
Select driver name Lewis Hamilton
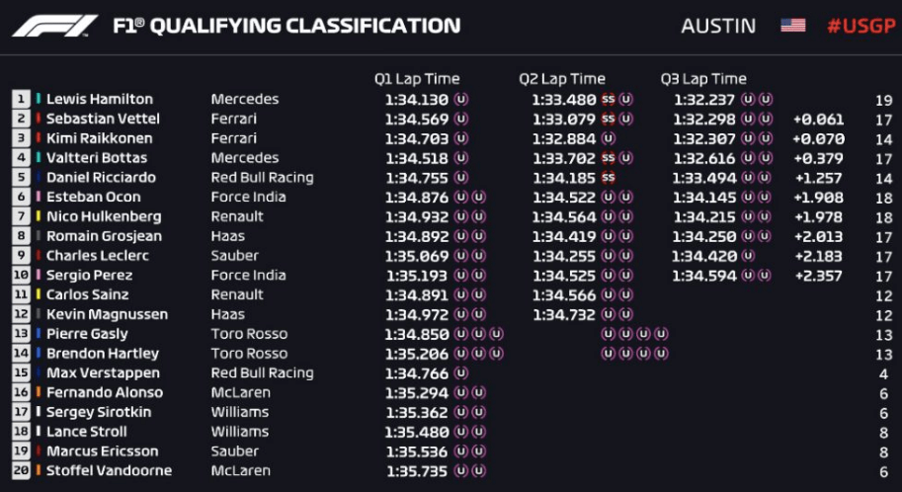click(100, 99)
